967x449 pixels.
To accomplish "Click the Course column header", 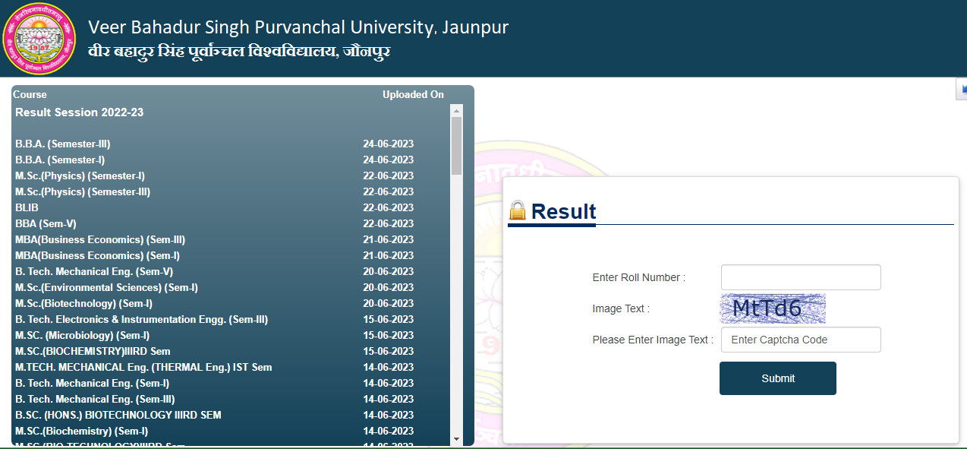I will coord(30,95).
